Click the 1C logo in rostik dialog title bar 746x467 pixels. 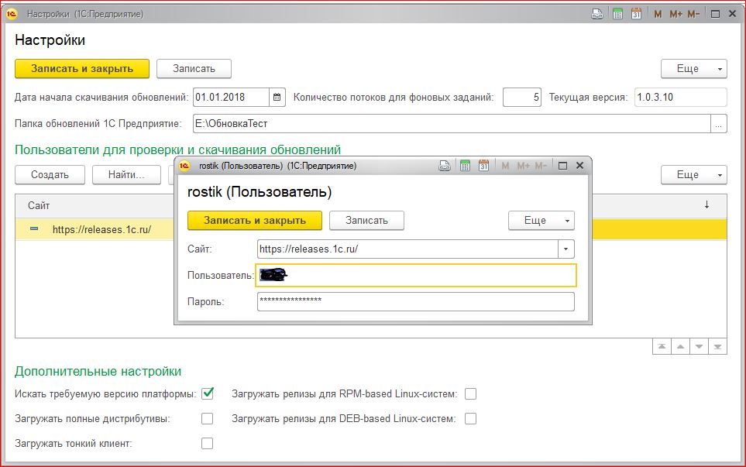pos(184,166)
